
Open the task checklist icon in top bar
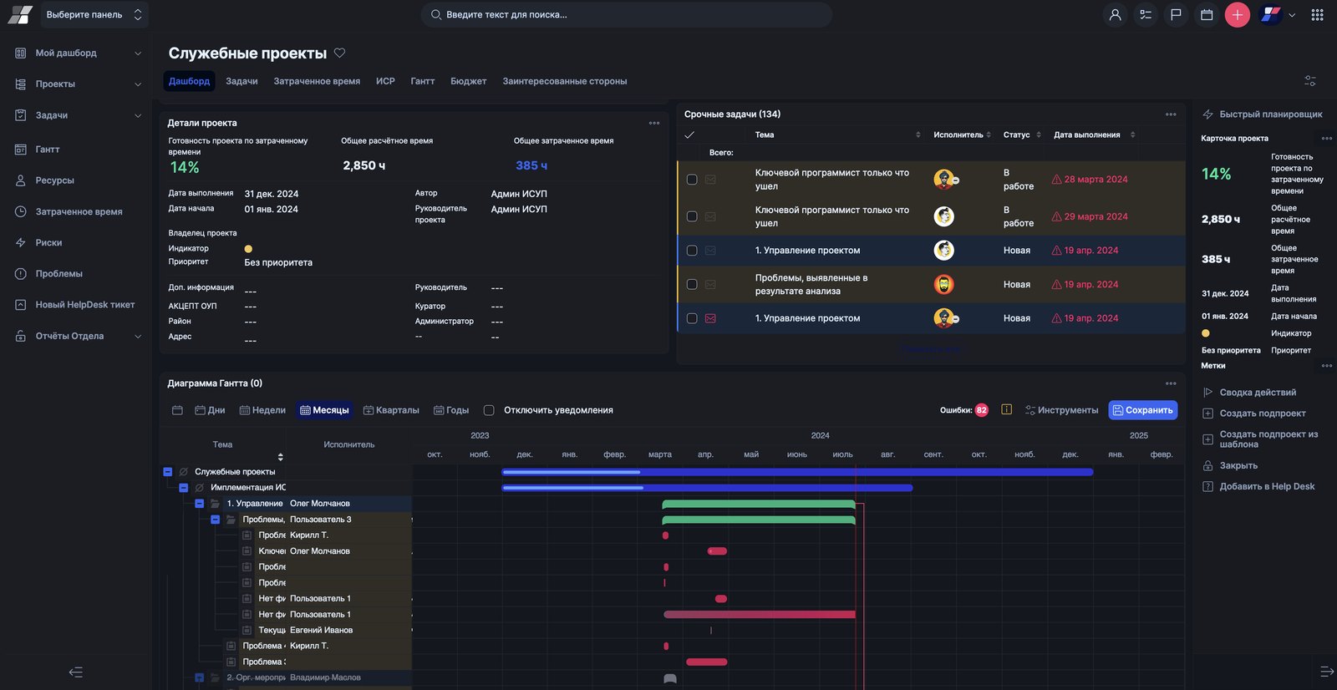tap(1146, 15)
